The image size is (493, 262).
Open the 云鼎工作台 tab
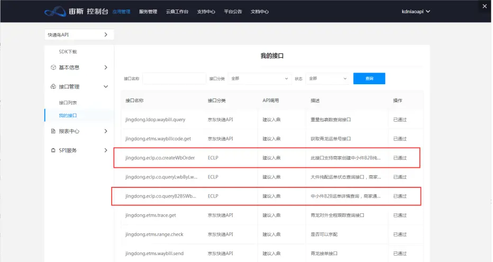click(177, 12)
